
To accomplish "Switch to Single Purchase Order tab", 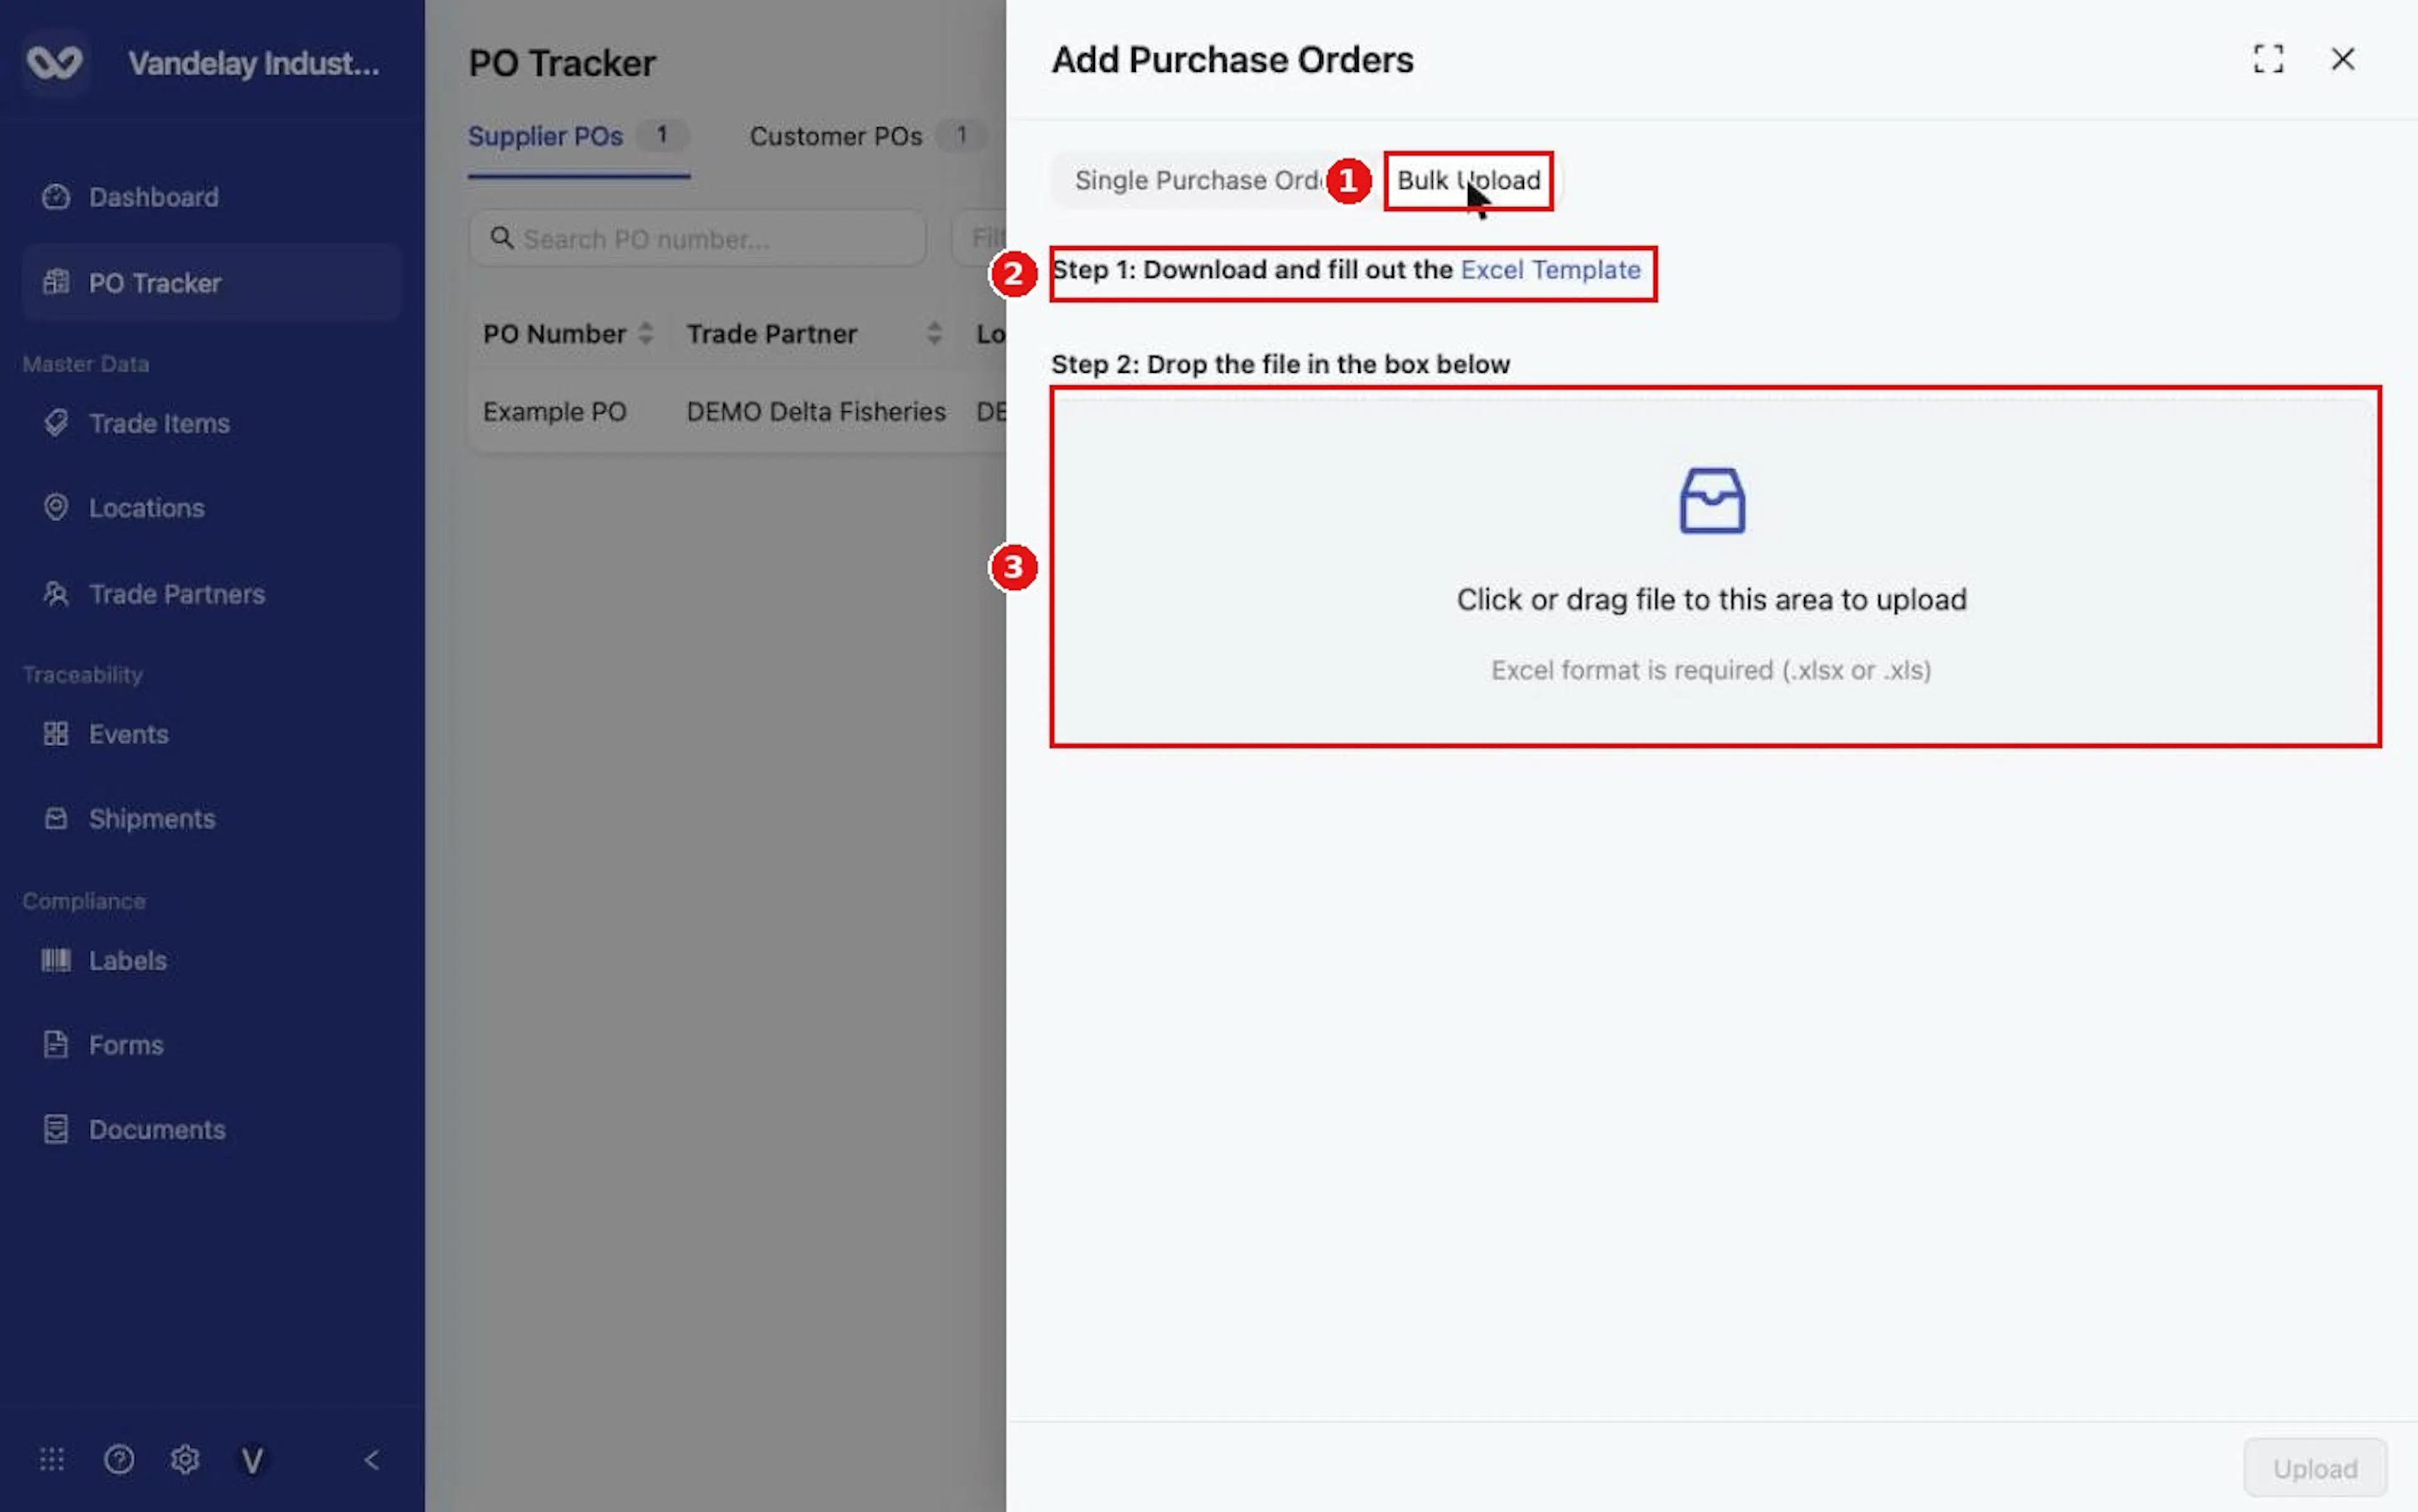I will (1201, 181).
